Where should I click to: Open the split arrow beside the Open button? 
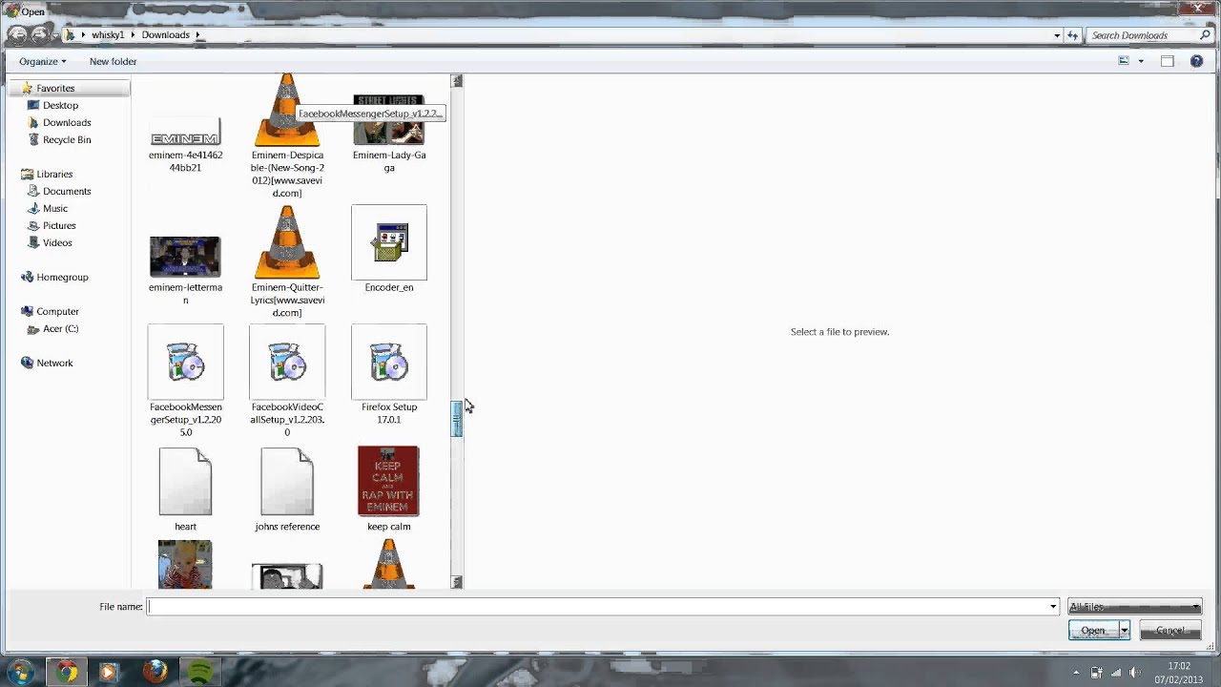point(1124,631)
